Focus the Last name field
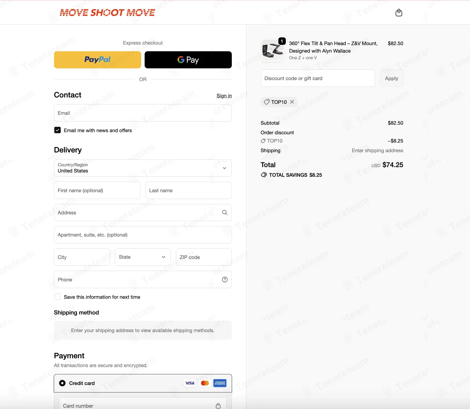This screenshot has width=470, height=409. click(188, 190)
